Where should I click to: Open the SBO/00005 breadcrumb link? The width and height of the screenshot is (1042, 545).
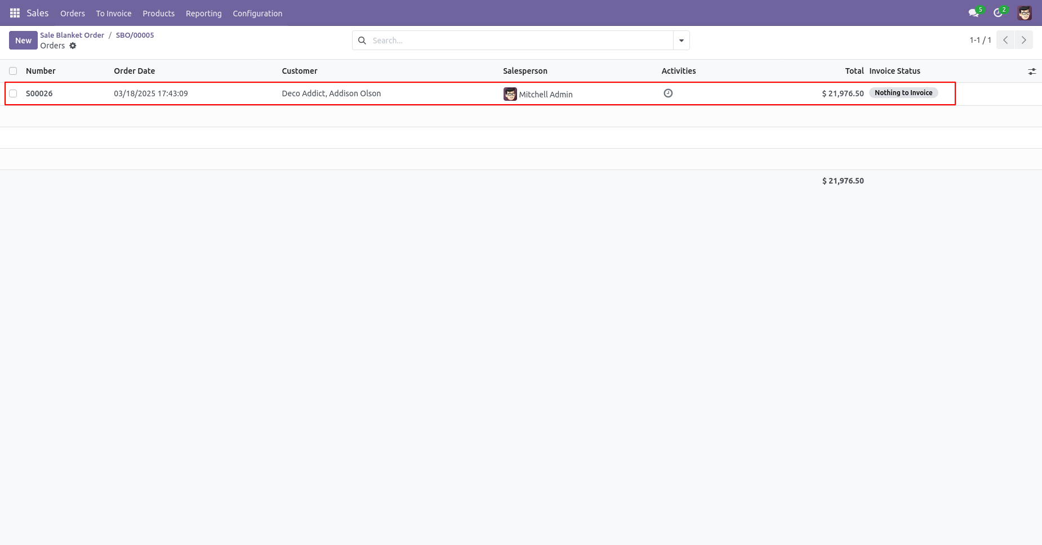(x=135, y=35)
